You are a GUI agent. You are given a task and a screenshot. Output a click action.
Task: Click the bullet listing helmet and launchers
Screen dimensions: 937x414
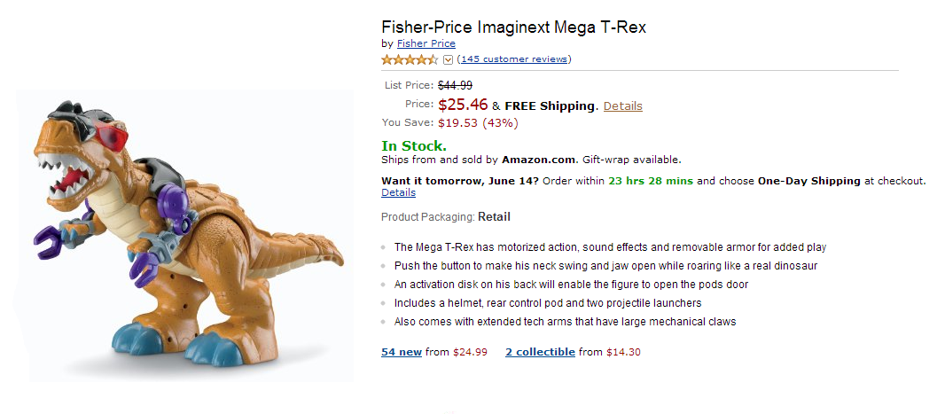point(548,303)
